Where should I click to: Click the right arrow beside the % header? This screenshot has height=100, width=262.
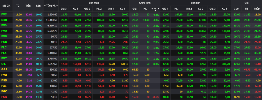pyautogui.click(x=159, y=9)
